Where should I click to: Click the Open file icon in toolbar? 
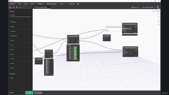click(x=13, y=7)
